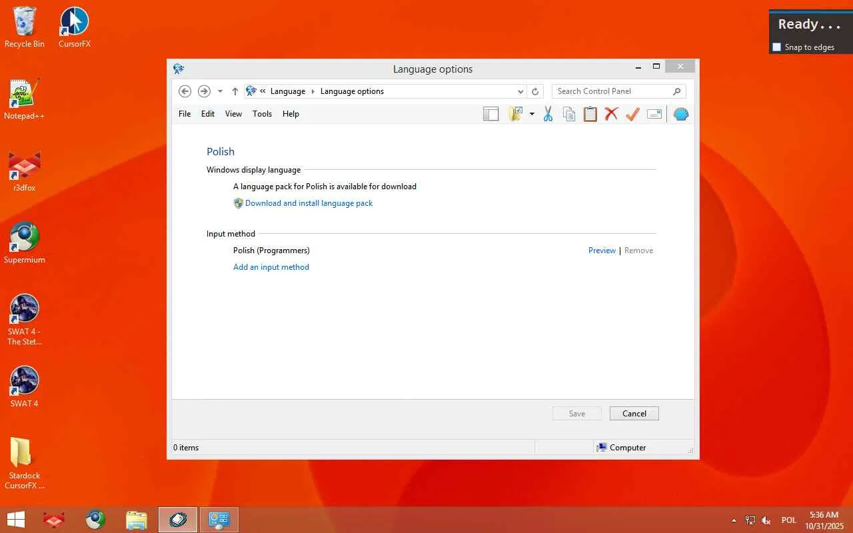
Task: Toggle the Snap to edges checkbox
Action: coord(776,47)
